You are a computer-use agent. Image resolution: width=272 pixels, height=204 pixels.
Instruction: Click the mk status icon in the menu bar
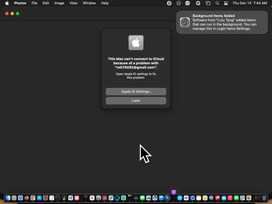[188, 3]
